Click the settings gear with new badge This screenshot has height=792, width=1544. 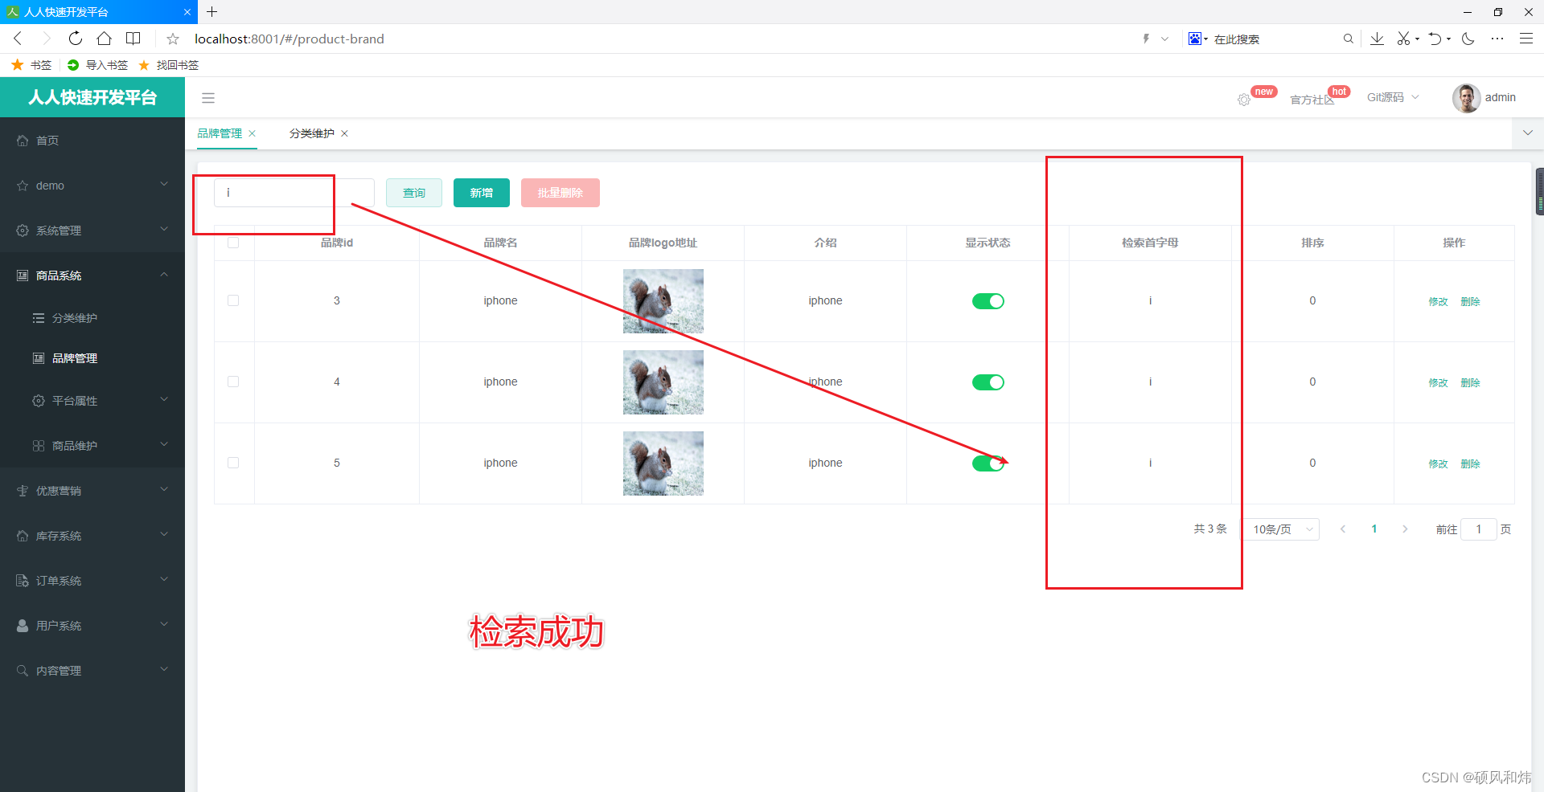coord(1244,100)
